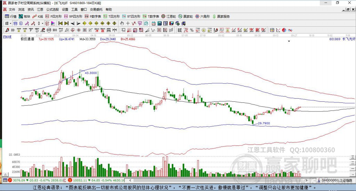Screen dimensions: 356x191
Task: Open the calculator icon
Action: [159, 23]
